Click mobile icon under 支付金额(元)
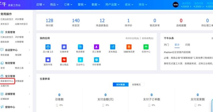Image resolution: width=213 pixels, height=112 pixels. (103, 105)
